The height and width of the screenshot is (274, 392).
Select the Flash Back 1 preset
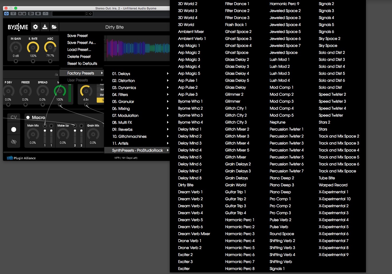[236, 25]
